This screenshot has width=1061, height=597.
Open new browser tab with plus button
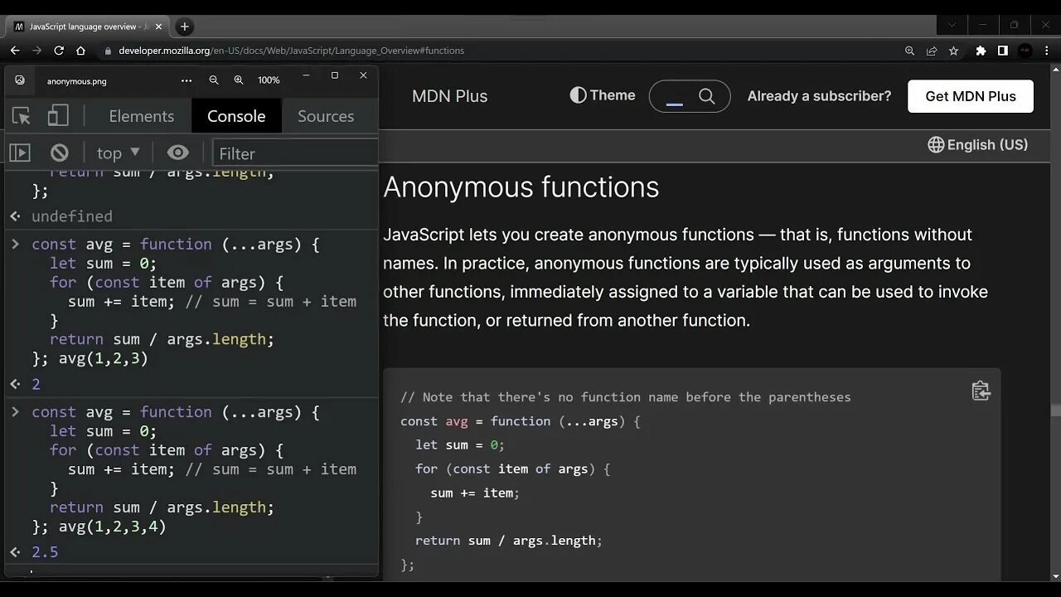pyautogui.click(x=185, y=27)
